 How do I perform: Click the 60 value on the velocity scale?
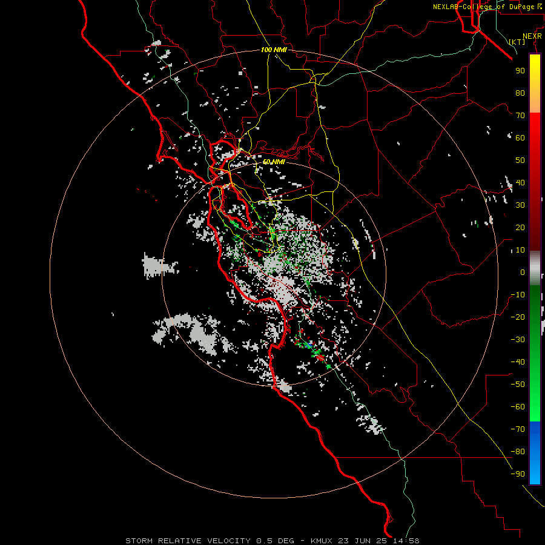(520, 138)
